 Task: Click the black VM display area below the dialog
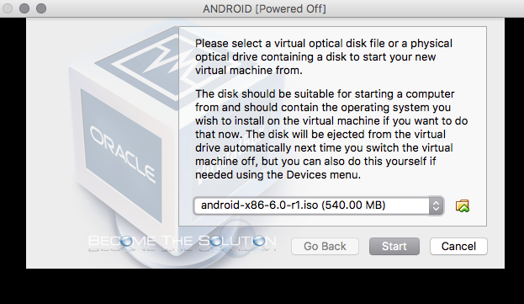click(262, 286)
